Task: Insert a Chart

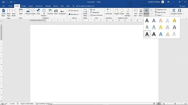Action: point(56,12)
